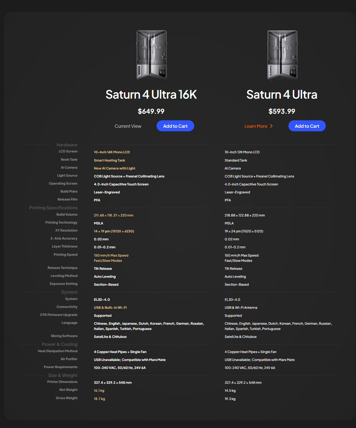
Task: Select the Saturn 4 Ultra 16K title
Action: (x=151, y=95)
